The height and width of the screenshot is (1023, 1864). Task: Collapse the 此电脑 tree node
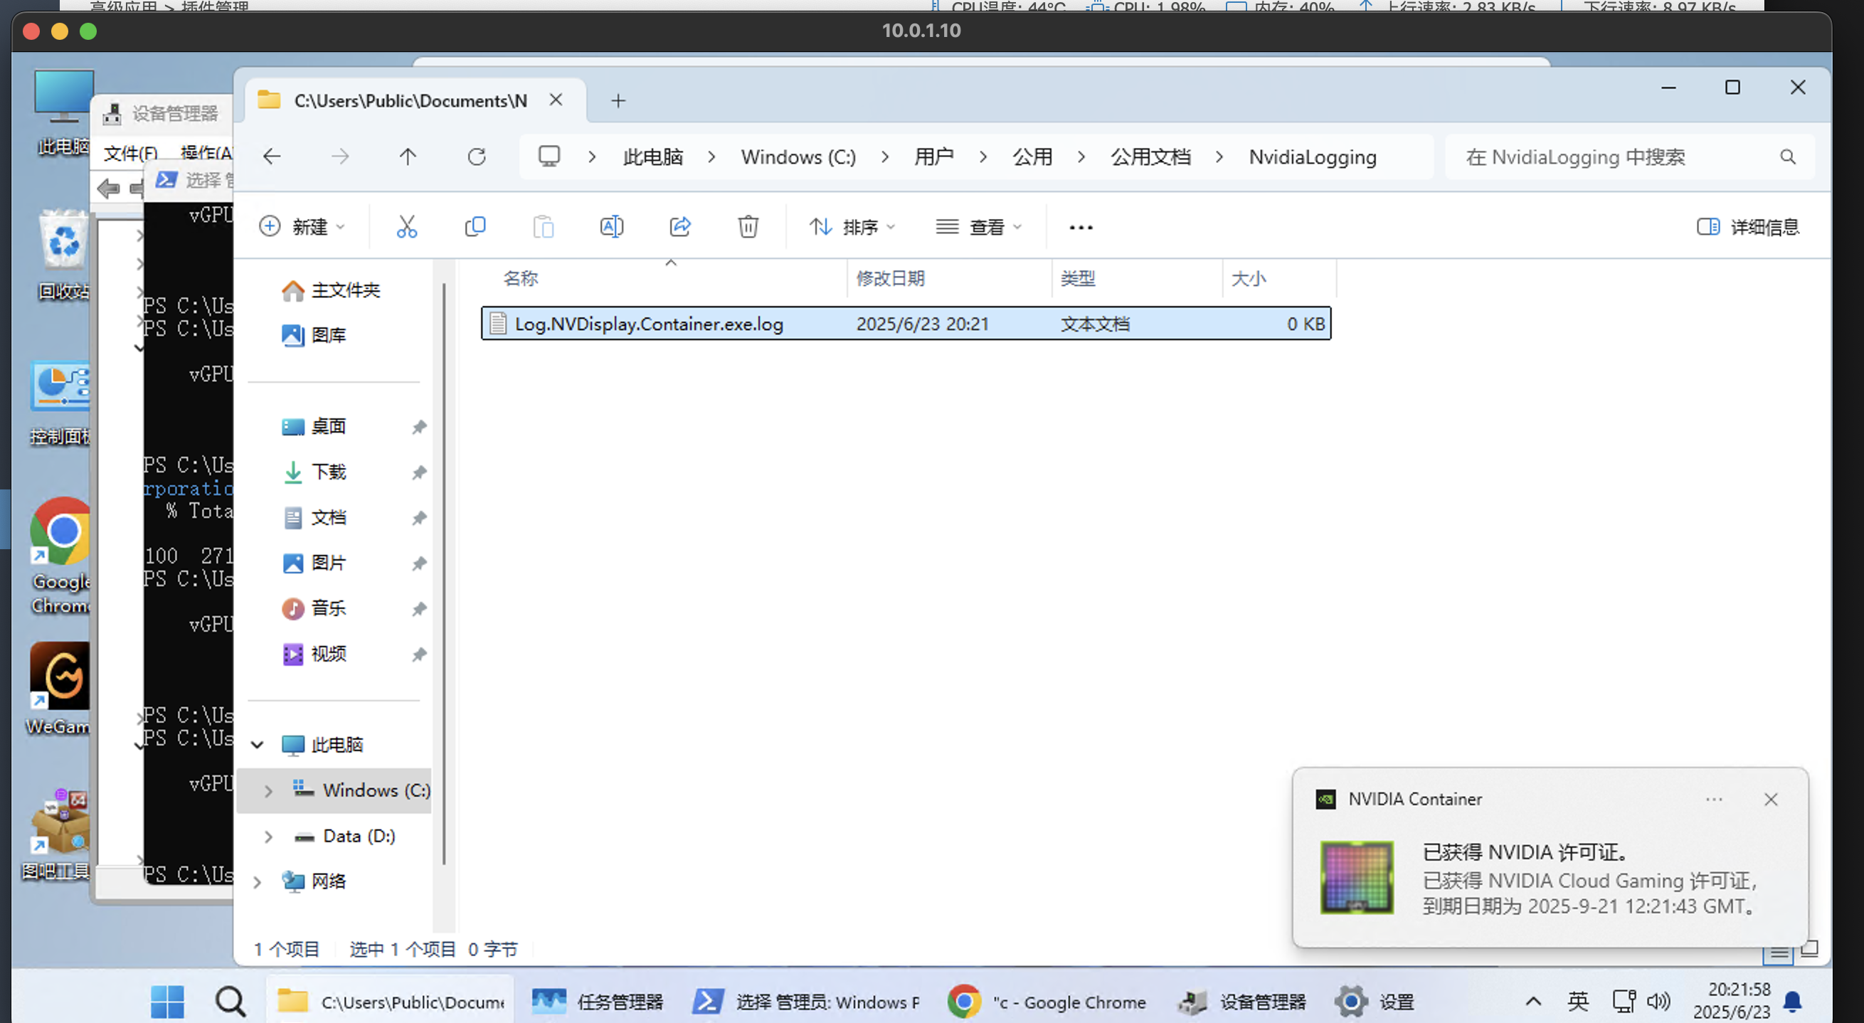pos(258,744)
